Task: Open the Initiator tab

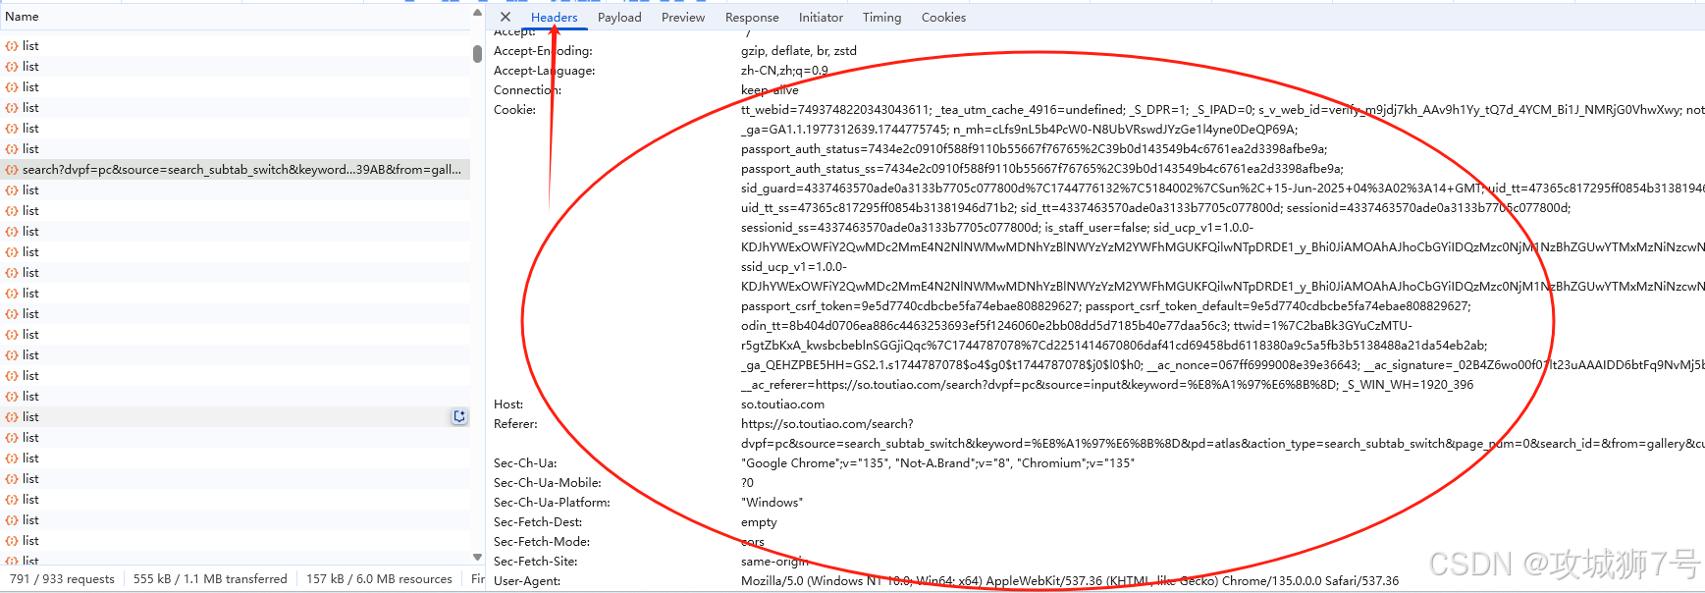Action: pyautogui.click(x=821, y=17)
